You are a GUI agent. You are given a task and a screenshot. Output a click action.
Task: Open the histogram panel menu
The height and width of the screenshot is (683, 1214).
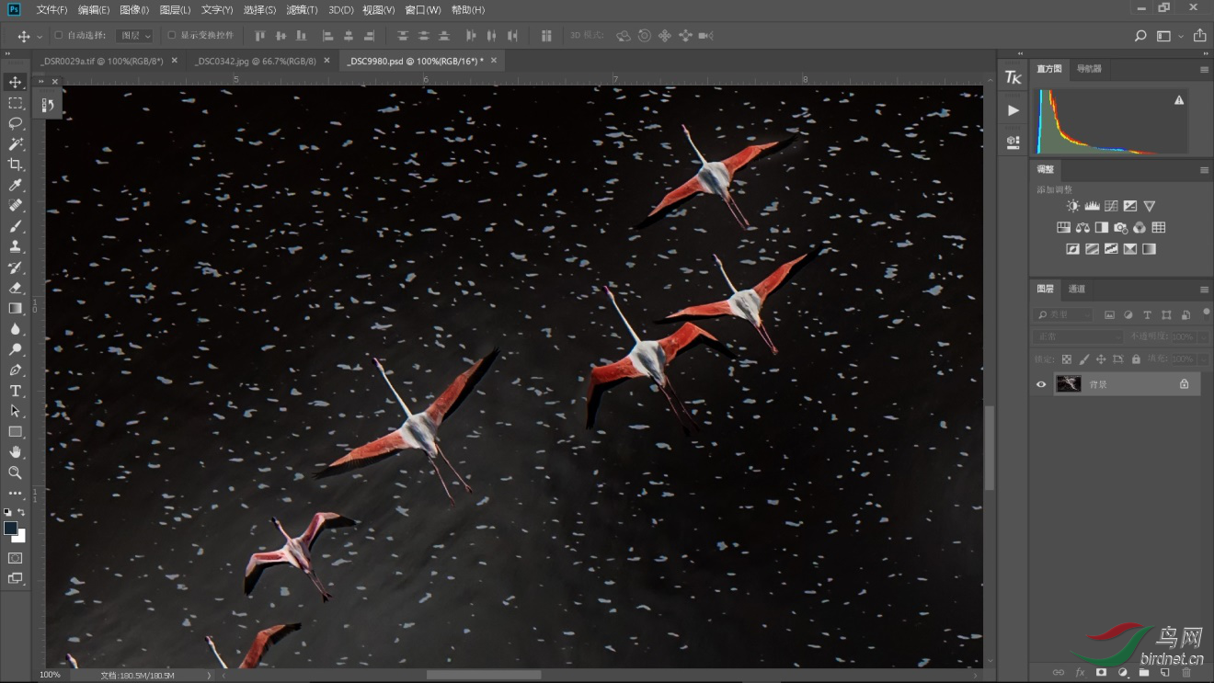[x=1204, y=69]
